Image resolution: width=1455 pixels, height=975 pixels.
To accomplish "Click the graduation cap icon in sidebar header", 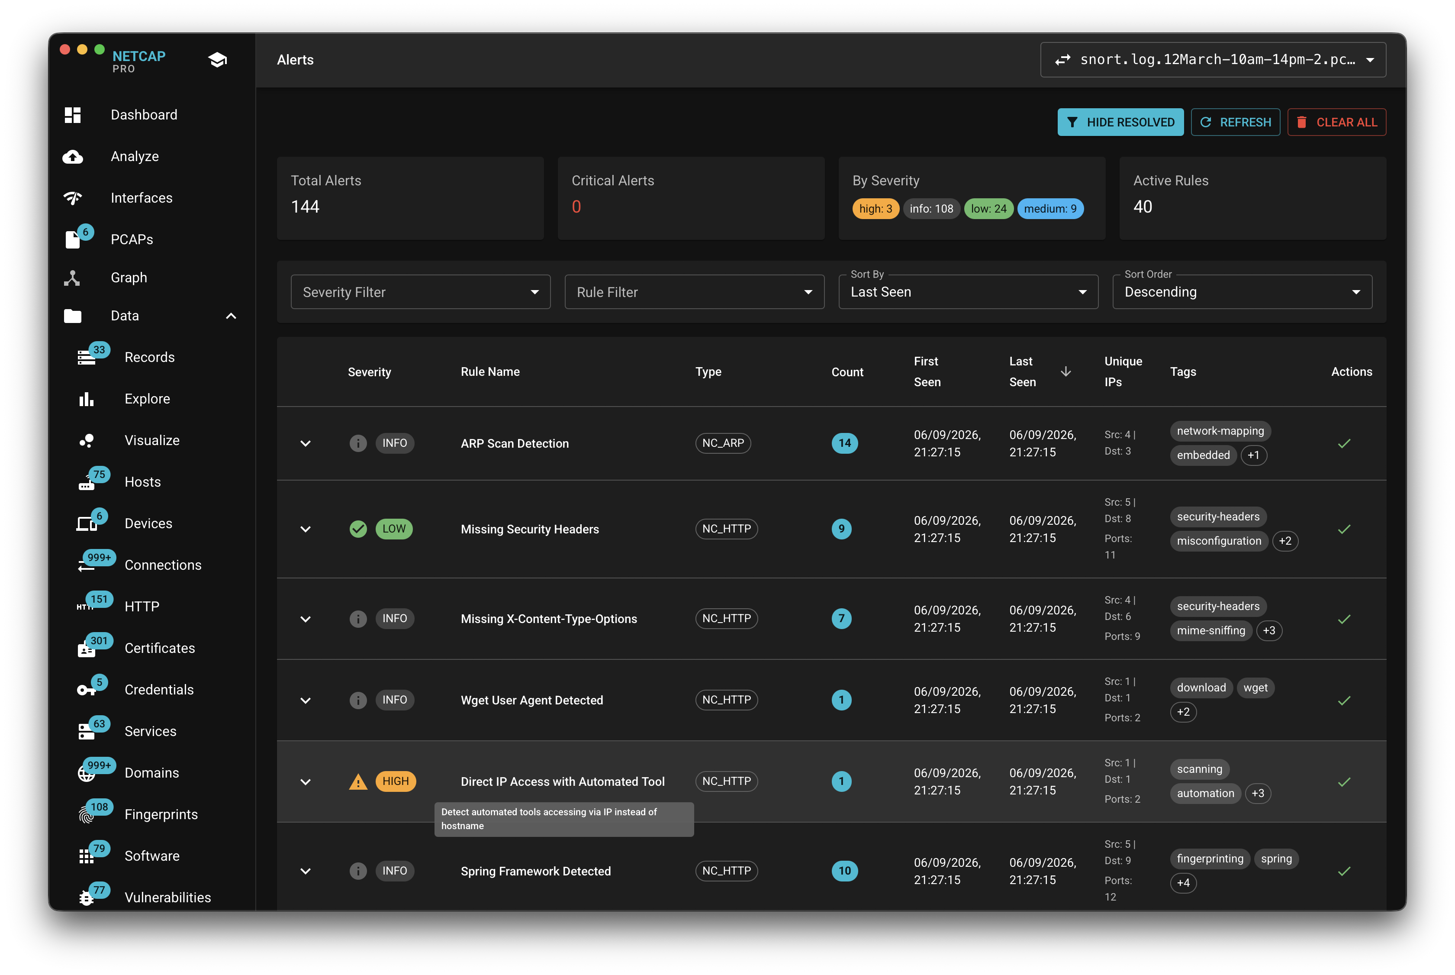I will point(218,60).
